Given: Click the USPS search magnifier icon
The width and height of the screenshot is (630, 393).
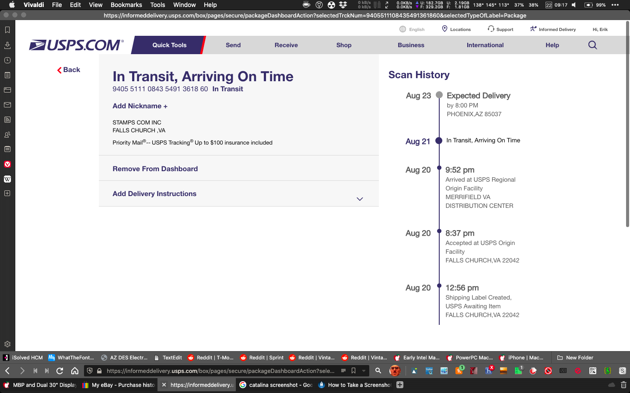Looking at the screenshot, I should tap(593, 45).
